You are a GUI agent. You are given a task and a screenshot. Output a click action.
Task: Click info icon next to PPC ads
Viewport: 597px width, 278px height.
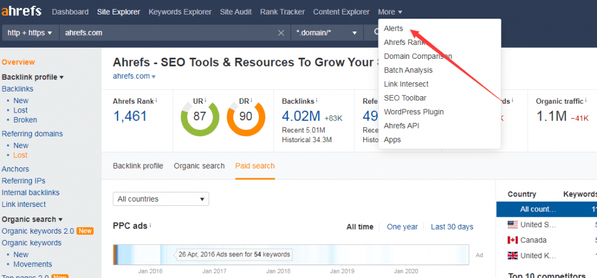pyautogui.click(x=150, y=226)
